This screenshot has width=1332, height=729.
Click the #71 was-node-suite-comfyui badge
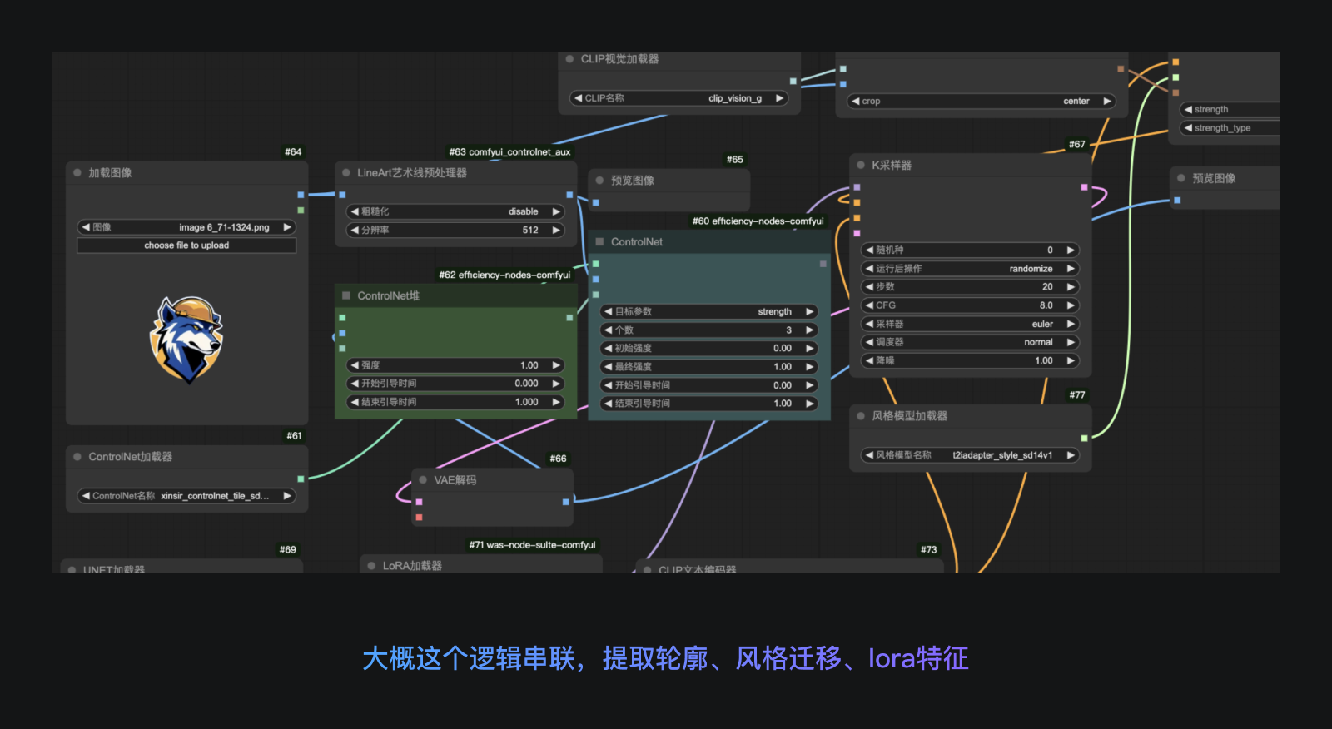[x=532, y=545]
